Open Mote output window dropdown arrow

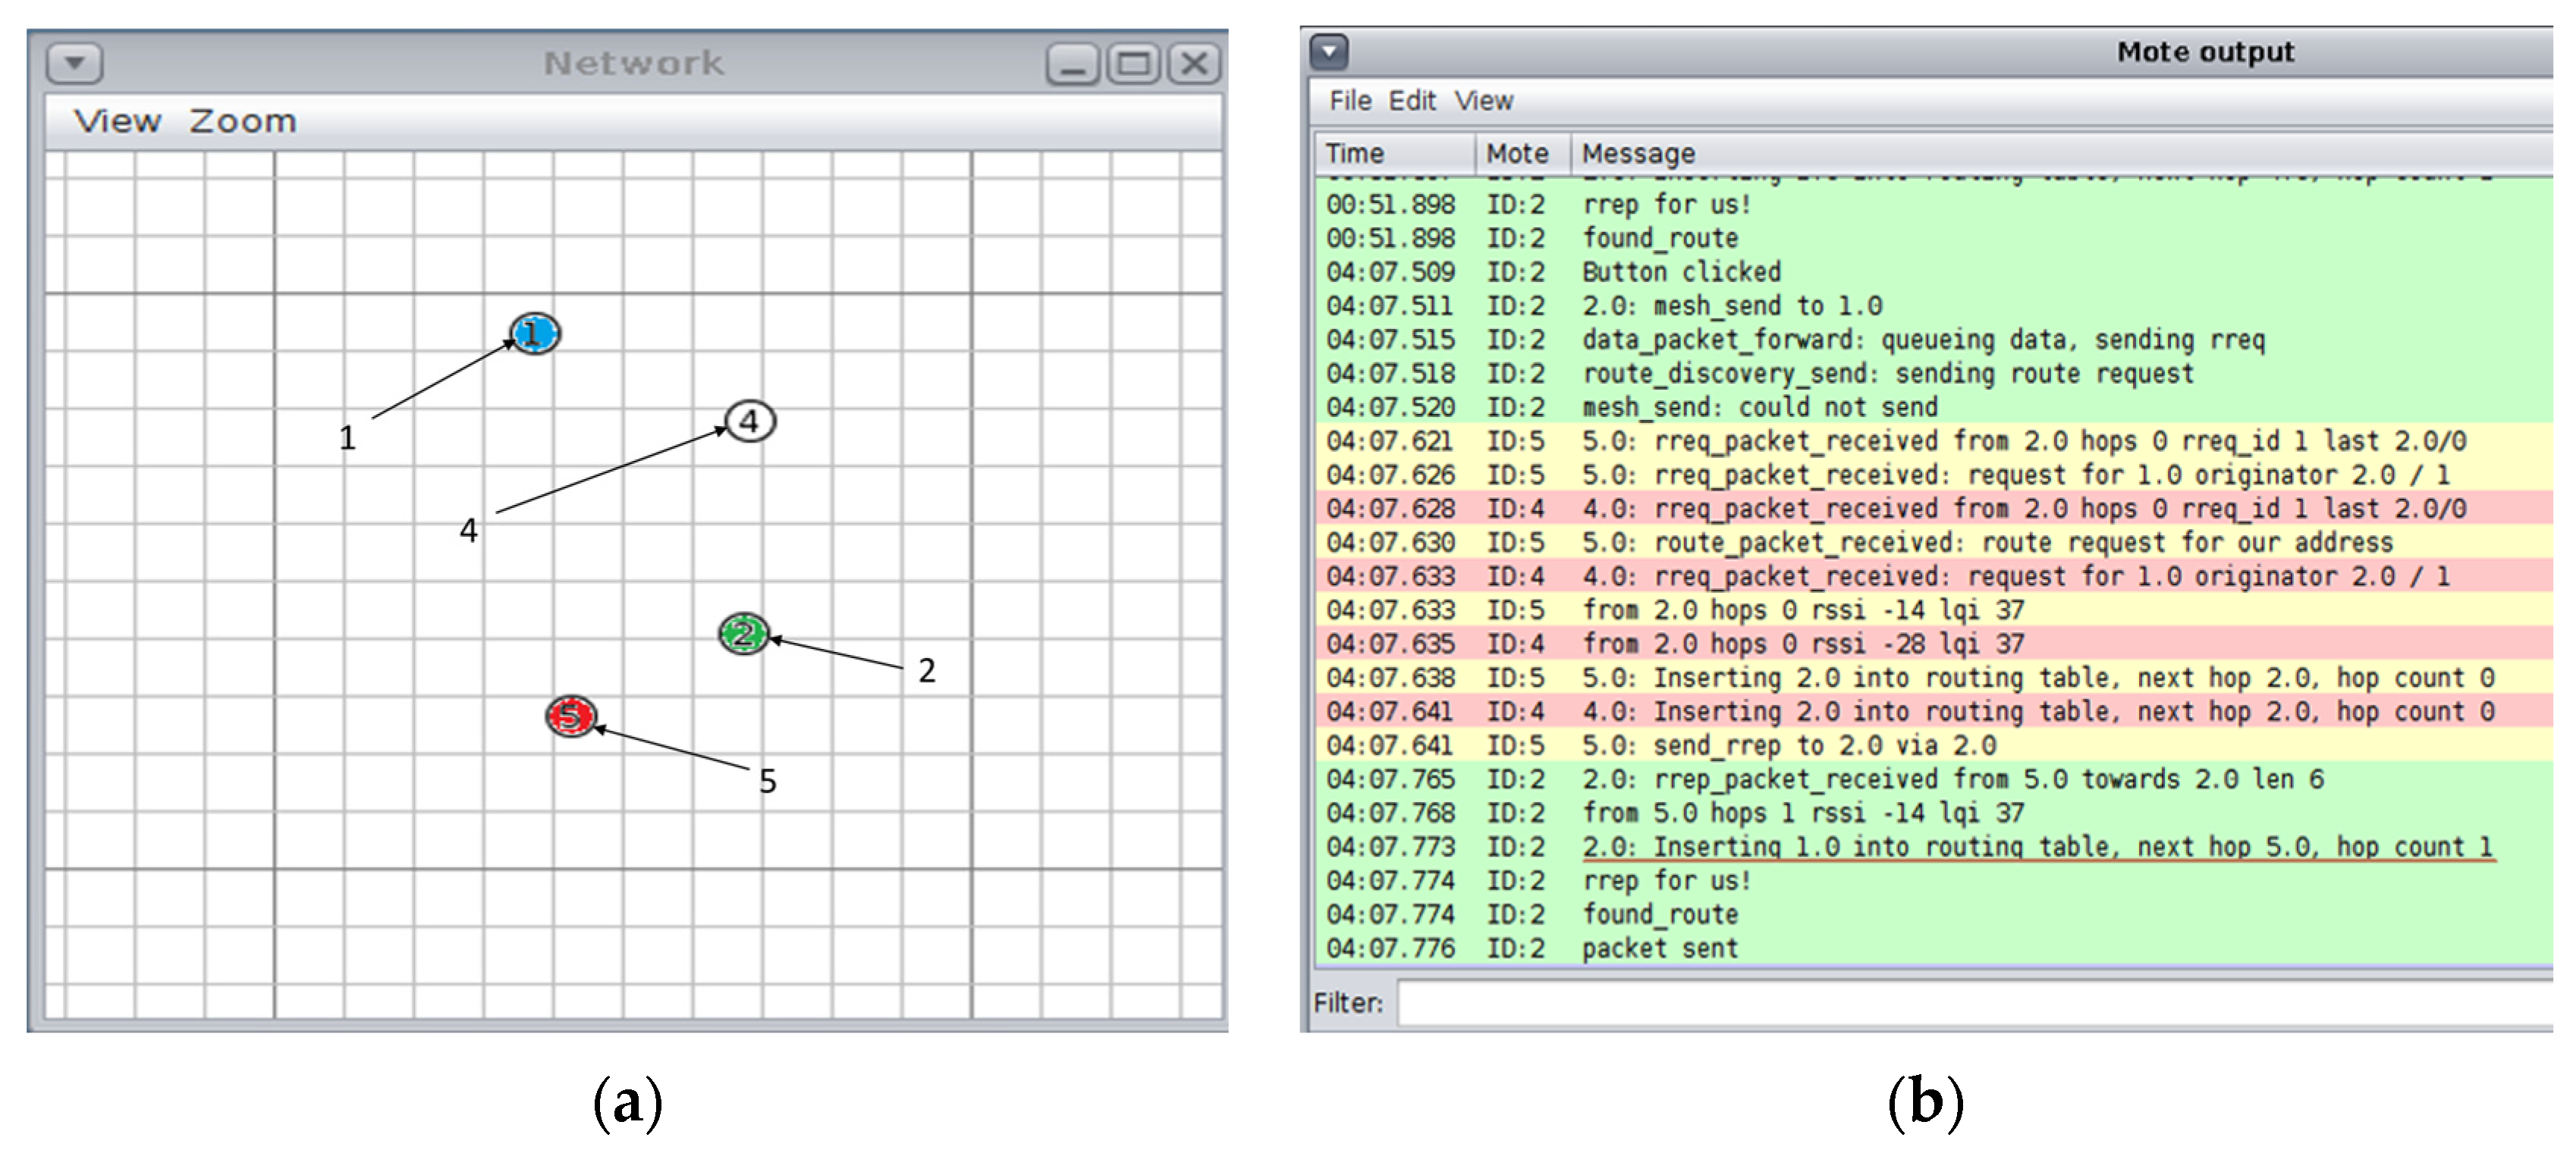tap(1329, 51)
